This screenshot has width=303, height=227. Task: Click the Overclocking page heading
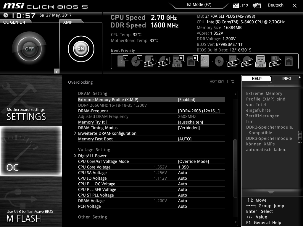coord(80,82)
